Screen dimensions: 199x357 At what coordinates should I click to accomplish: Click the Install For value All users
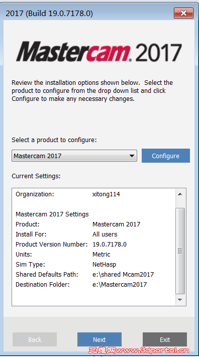pyautogui.click(x=105, y=234)
